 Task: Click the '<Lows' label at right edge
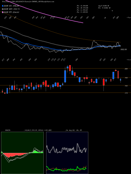click(x=129, y=60)
